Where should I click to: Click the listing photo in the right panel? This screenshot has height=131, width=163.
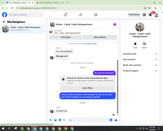[x=140, y=27]
